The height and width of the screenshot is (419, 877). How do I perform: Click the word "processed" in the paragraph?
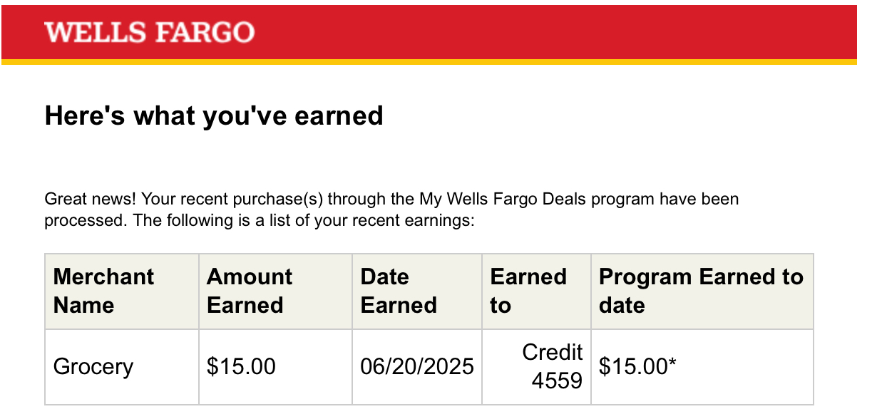[86, 220]
